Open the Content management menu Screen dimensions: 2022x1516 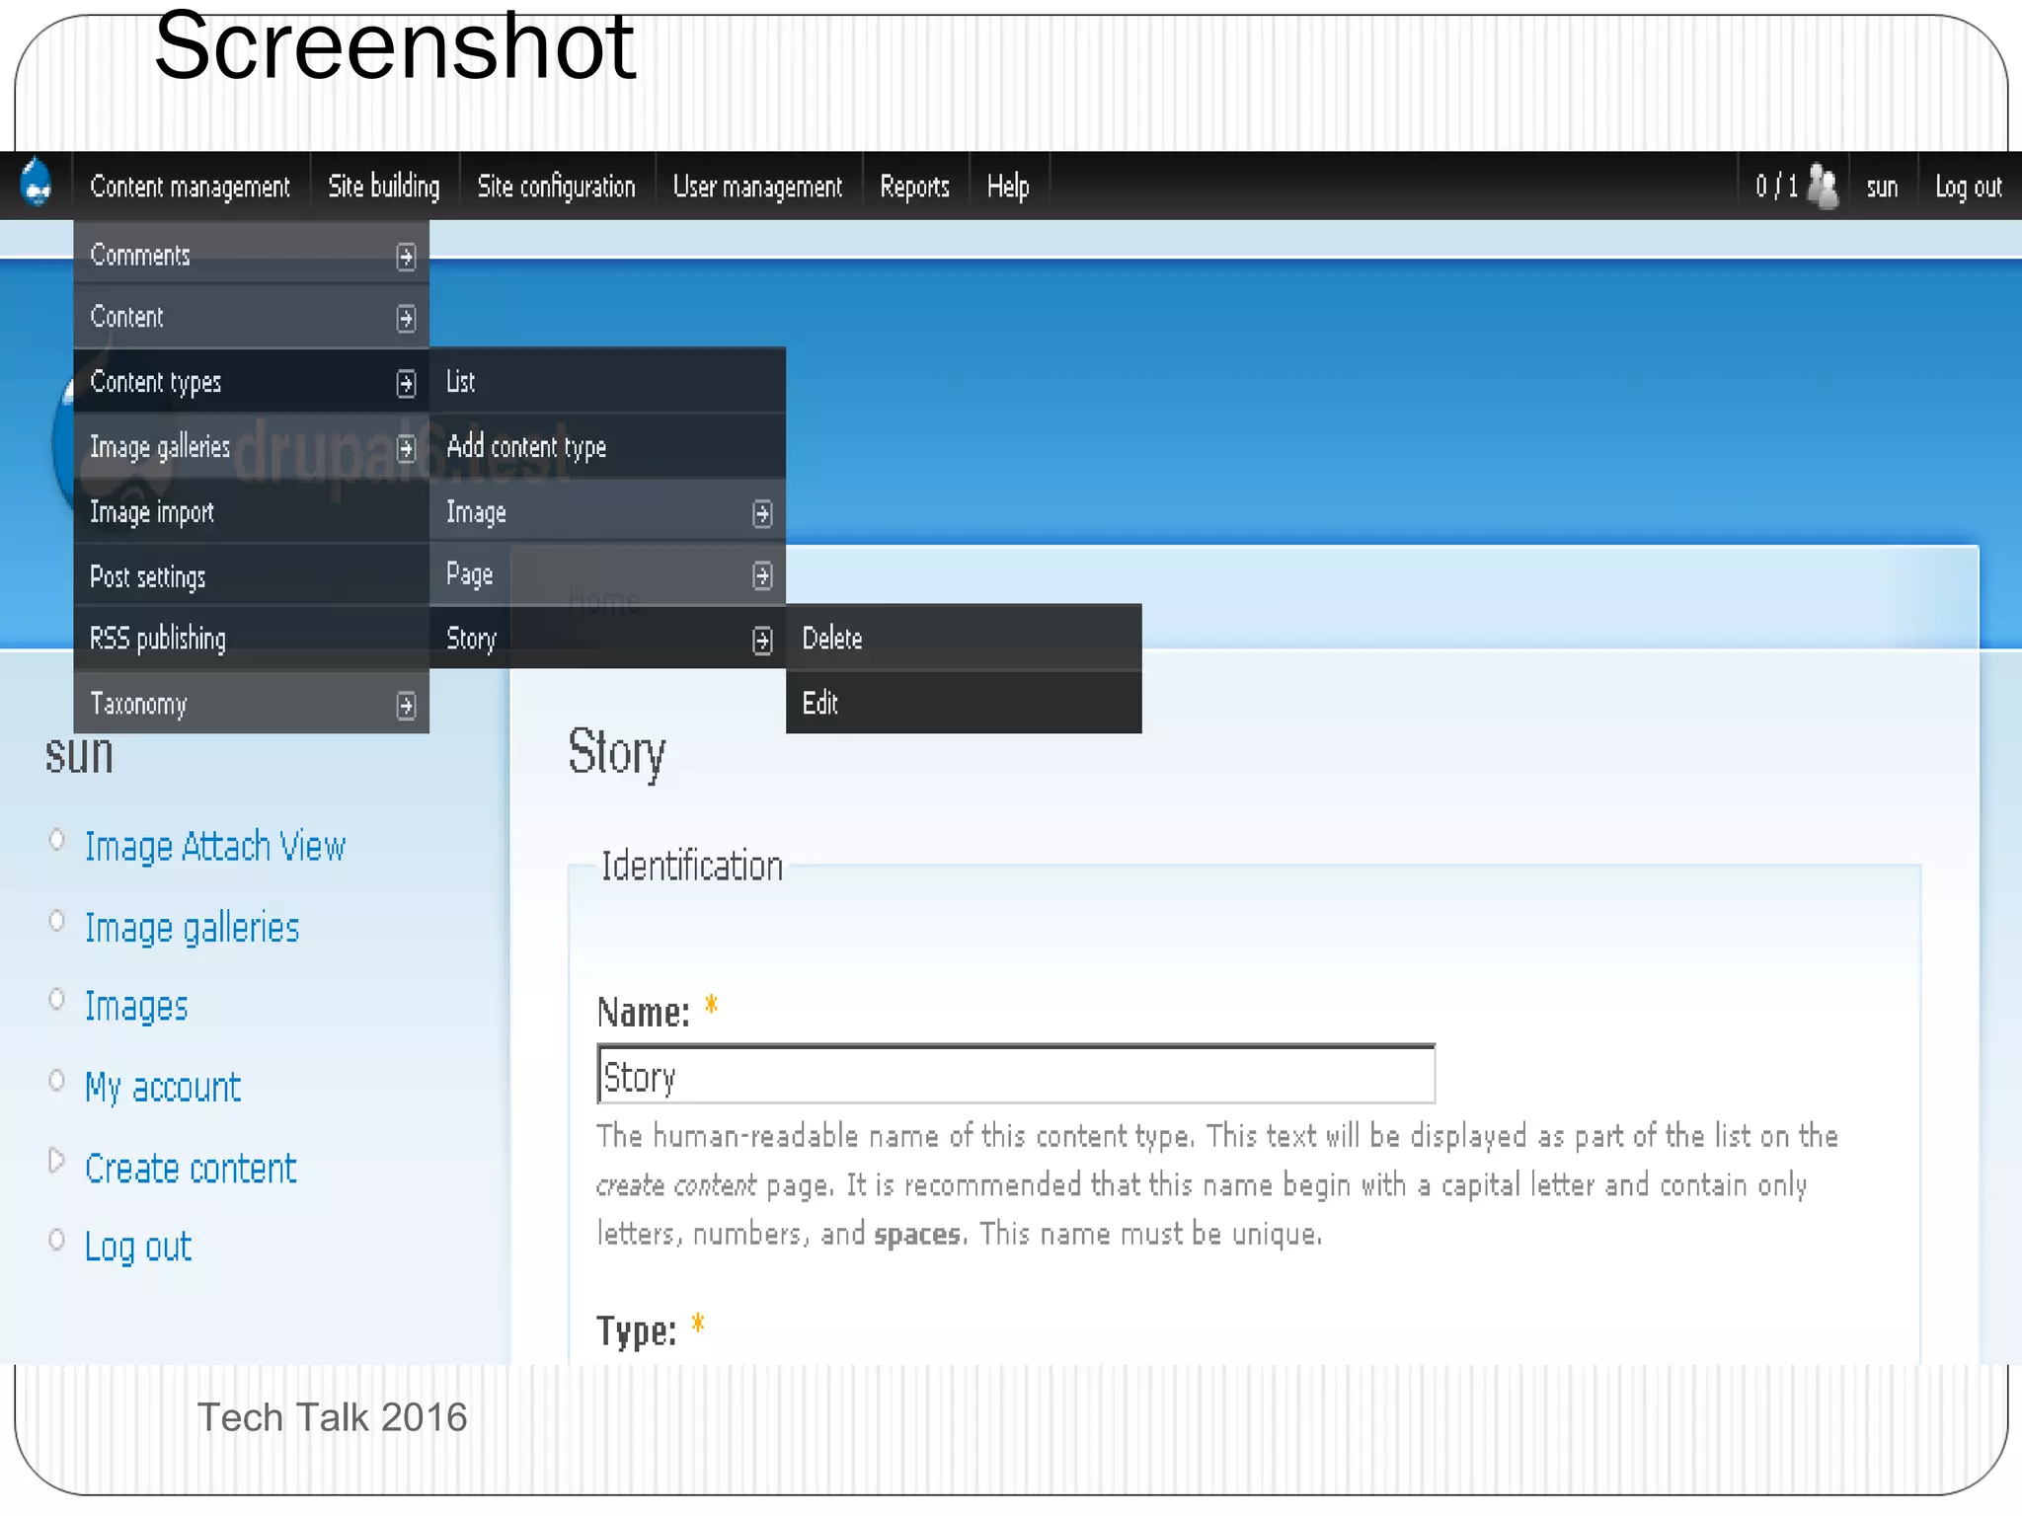click(x=191, y=186)
